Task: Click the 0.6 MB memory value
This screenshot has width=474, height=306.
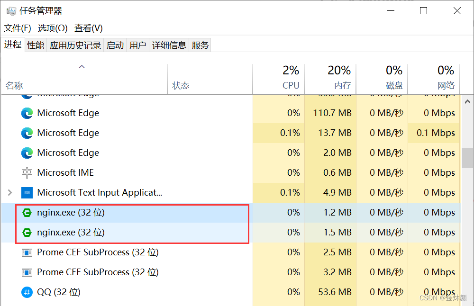Action: [337, 173]
